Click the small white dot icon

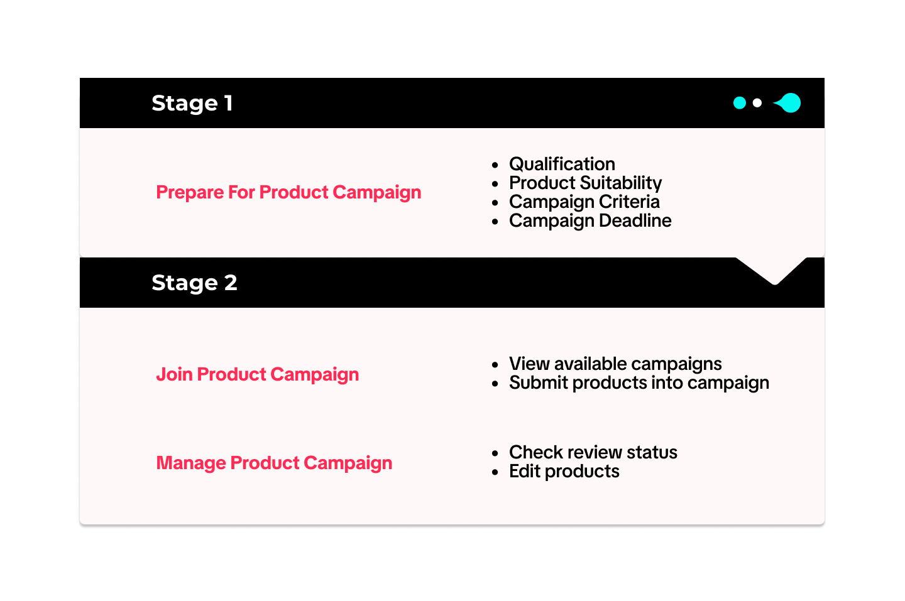757,103
